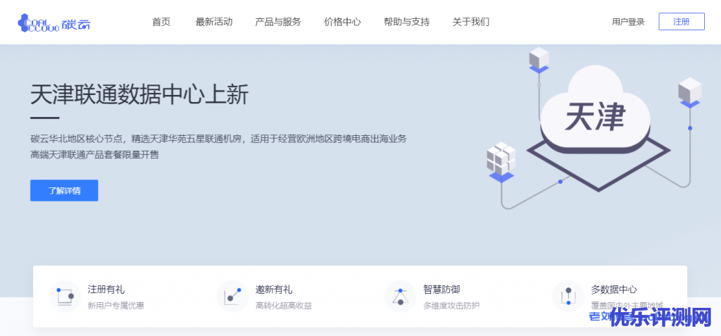Click the banner line starting 碳云华北地区核心节点
This screenshot has width=721, height=336.
coord(218,139)
